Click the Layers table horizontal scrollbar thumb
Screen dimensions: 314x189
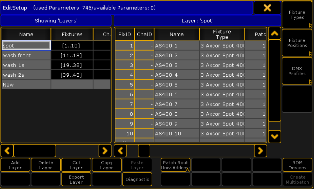(35, 151)
